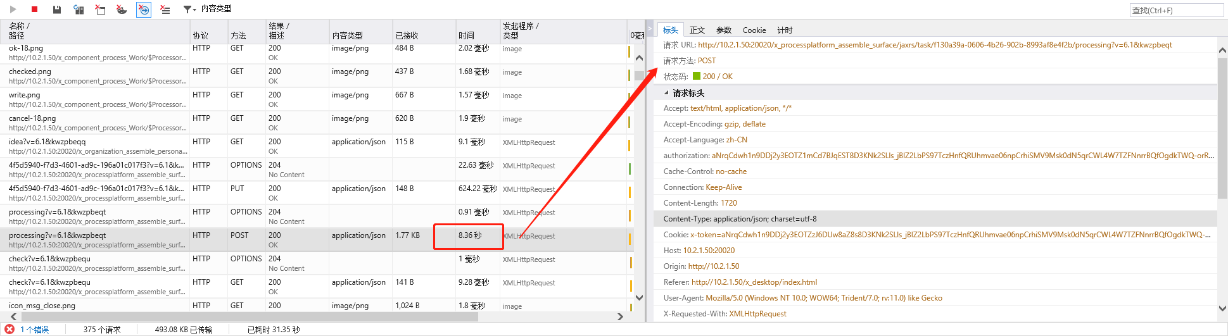
Task: Click the Referer header URL
Action: click(754, 282)
